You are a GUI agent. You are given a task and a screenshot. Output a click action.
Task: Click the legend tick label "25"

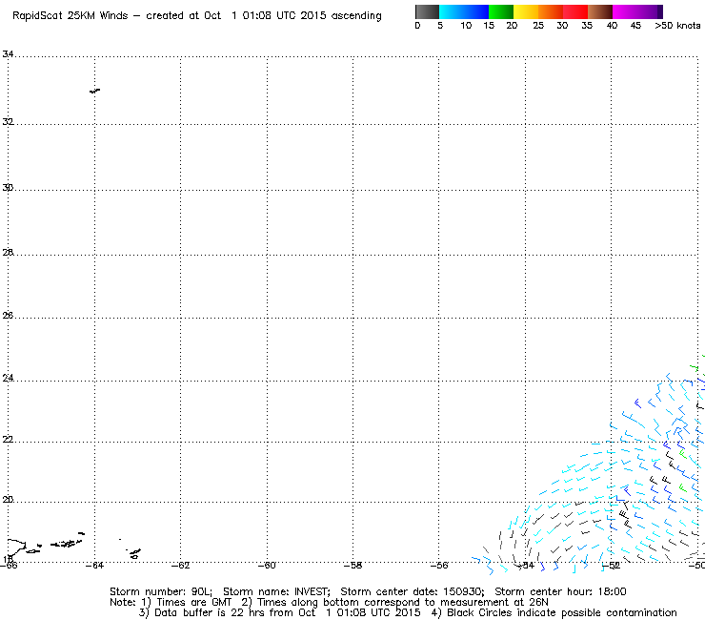[x=538, y=26]
